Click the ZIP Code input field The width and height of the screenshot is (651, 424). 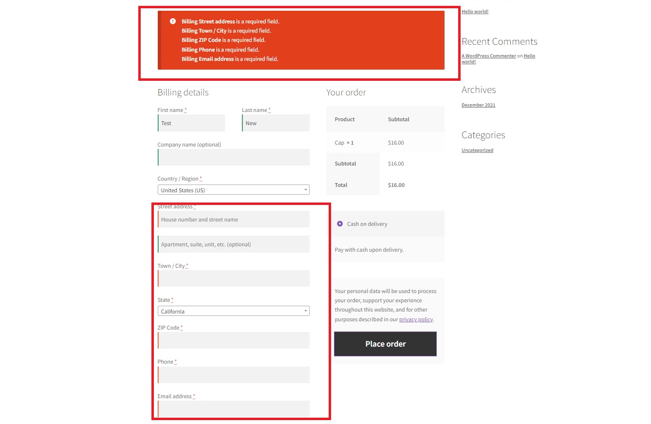[x=233, y=340]
